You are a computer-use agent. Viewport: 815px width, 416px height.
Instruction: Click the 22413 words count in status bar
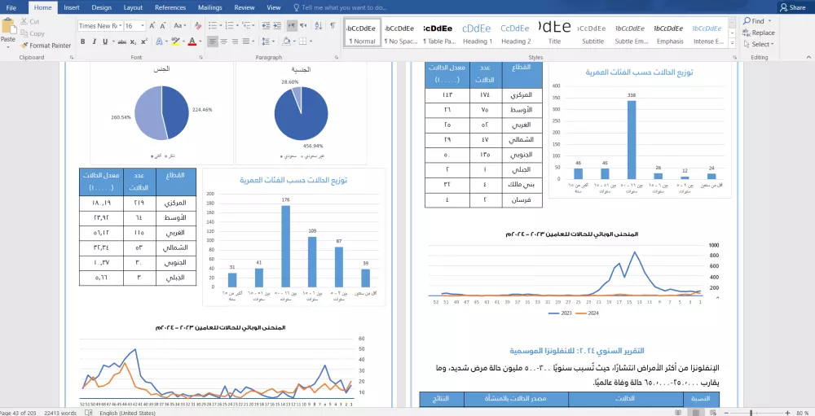click(x=60, y=413)
